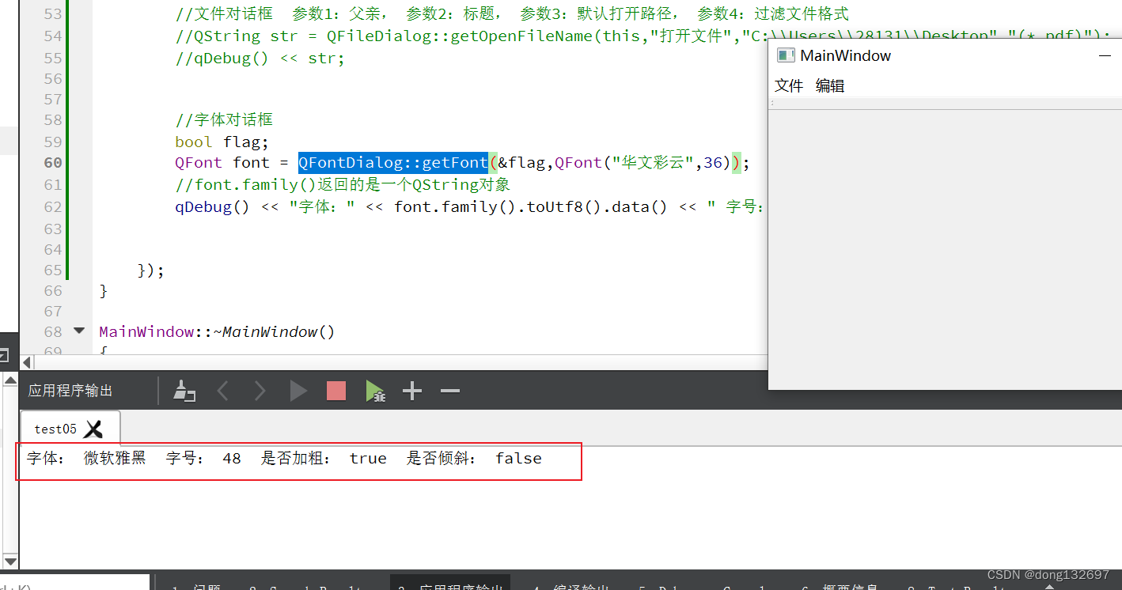This screenshot has height=590, width=1122.
Task: Zoom in output text with plus icon
Action: tap(412, 391)
